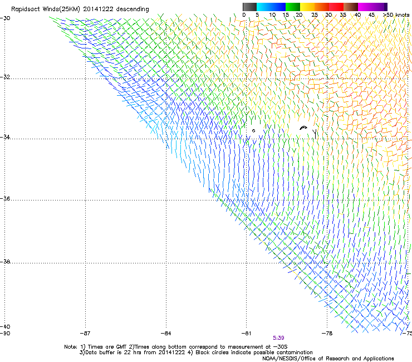The width and height of the screenshot is (412, 362).
Task: Click the longitude label '-84'
Action: (x=166, y=334)
